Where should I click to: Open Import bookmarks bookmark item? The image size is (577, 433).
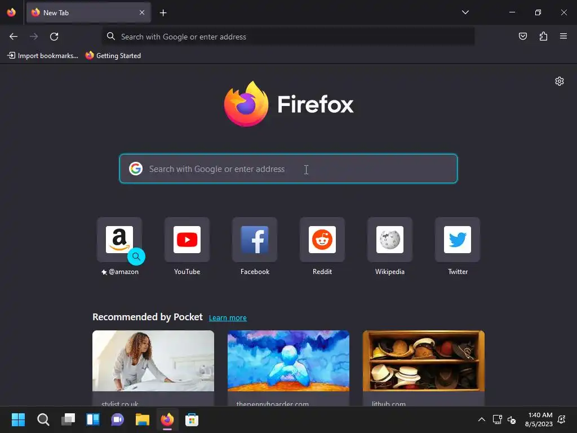[x=43, y=56]
